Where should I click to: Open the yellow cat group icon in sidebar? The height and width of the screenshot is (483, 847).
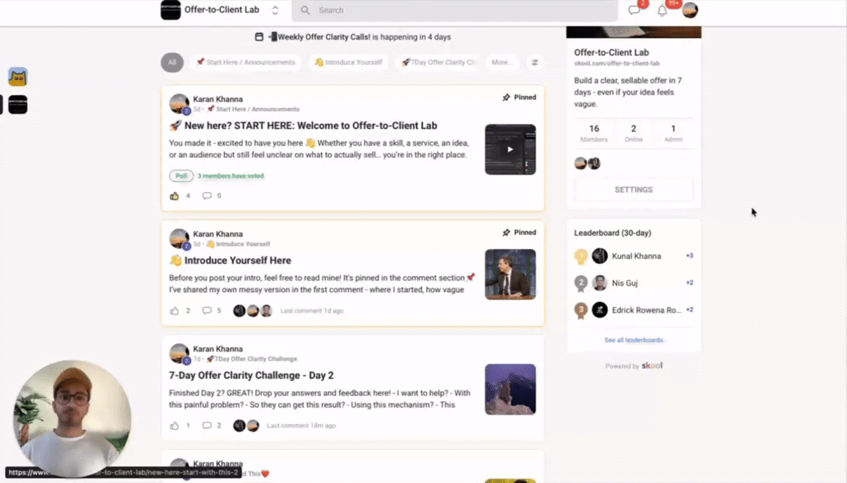pyautogui.click(x=18, y=77)
